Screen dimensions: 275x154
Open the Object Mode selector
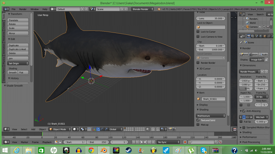[x=60, y=129]
